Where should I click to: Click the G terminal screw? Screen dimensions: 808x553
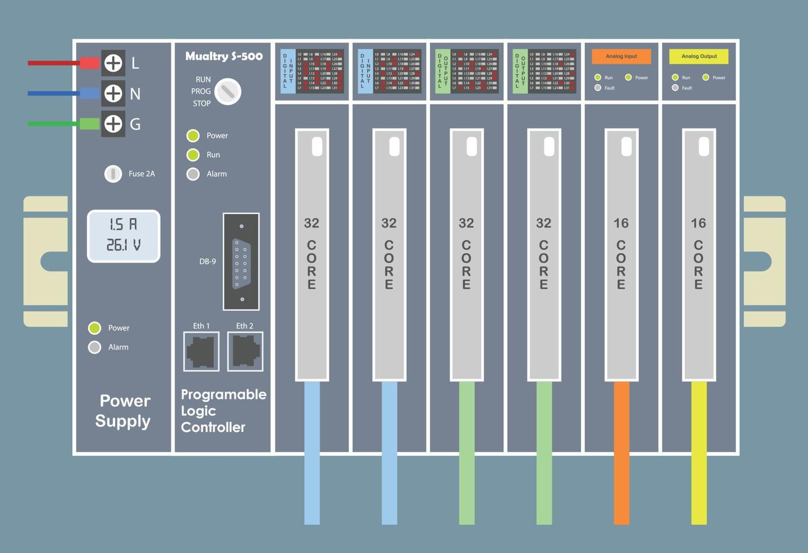pyautogui.click(x=113, y=124)
